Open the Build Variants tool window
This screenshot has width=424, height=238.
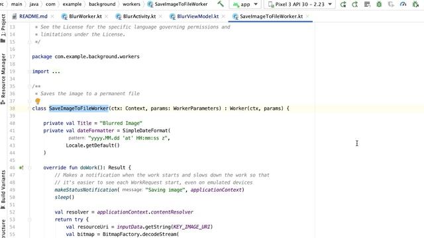(3, 190)
